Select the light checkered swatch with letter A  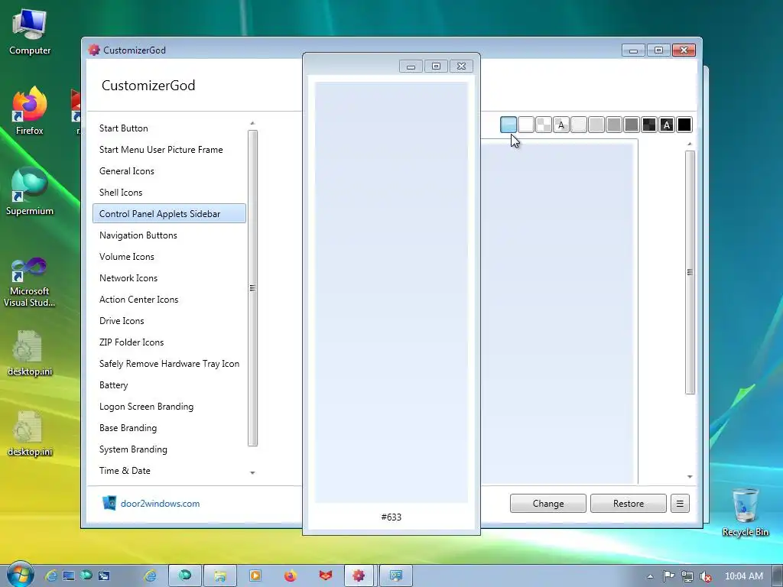pos(560,125)
